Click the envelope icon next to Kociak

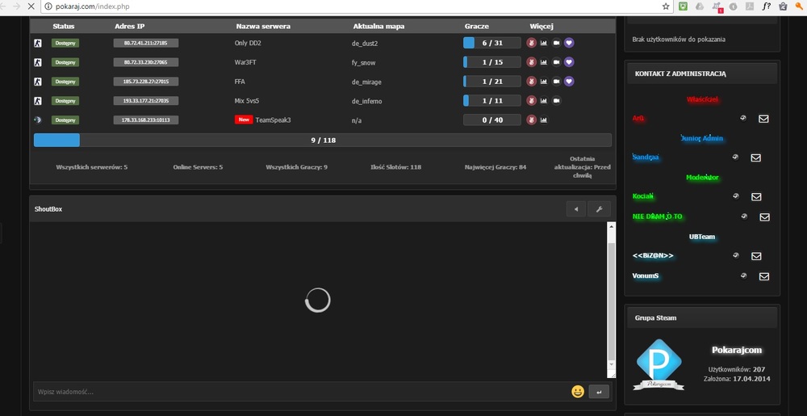pyautogui.click(x=756, y=196)
